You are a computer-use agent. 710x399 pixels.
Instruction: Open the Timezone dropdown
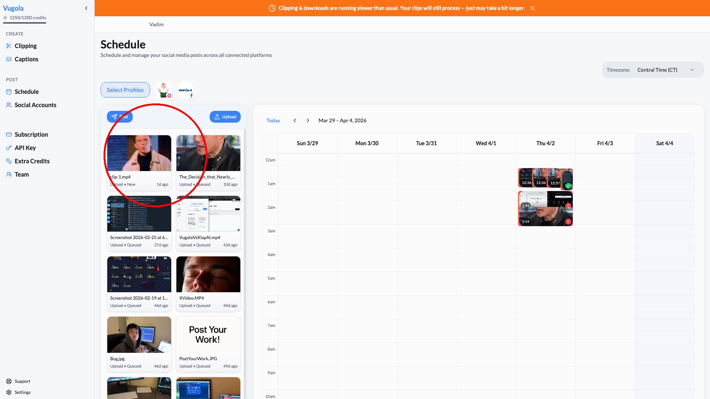pyautogui.click(x=666, y=70)
